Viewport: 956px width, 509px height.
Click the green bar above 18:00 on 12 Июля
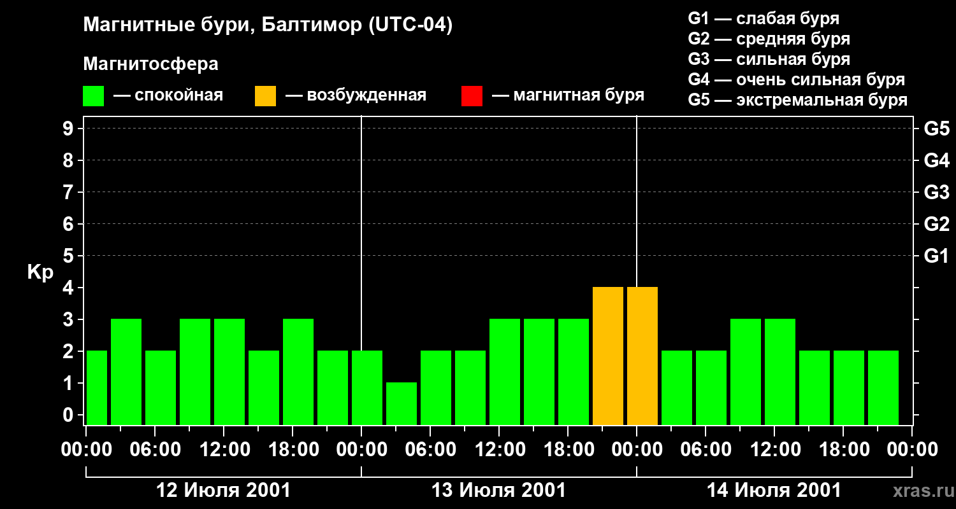[298, 372]
